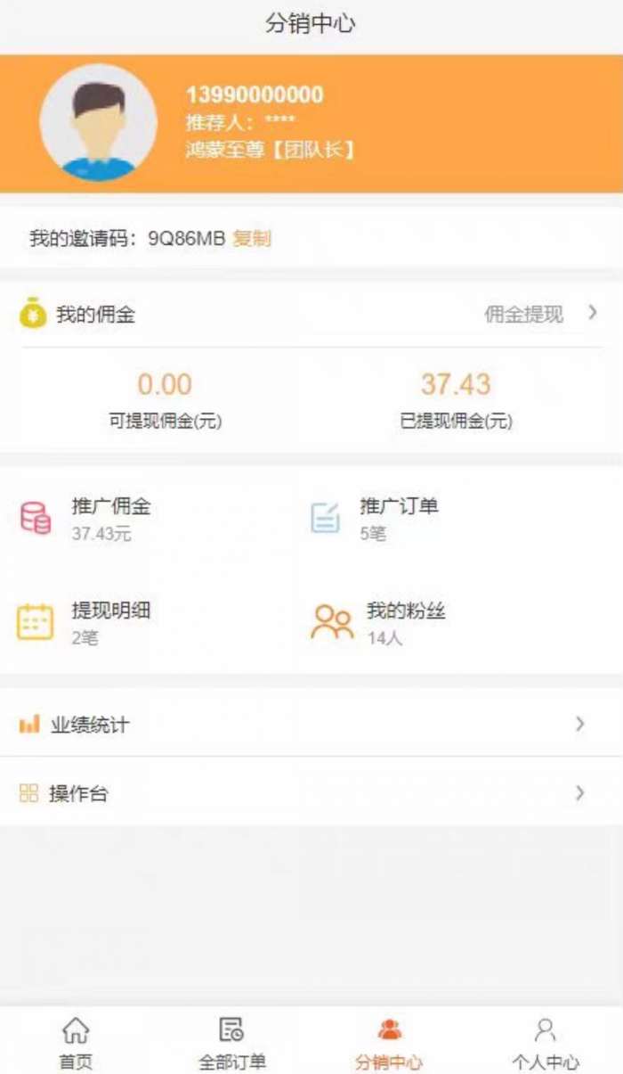View 我的粉丝 people icon

[332, 622]
